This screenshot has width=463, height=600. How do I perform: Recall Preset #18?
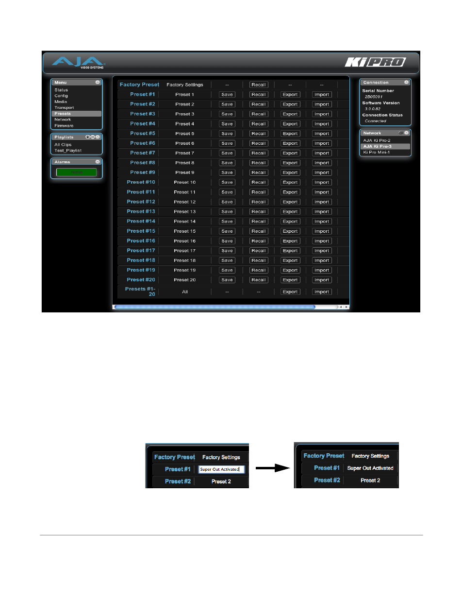point(259,260)
